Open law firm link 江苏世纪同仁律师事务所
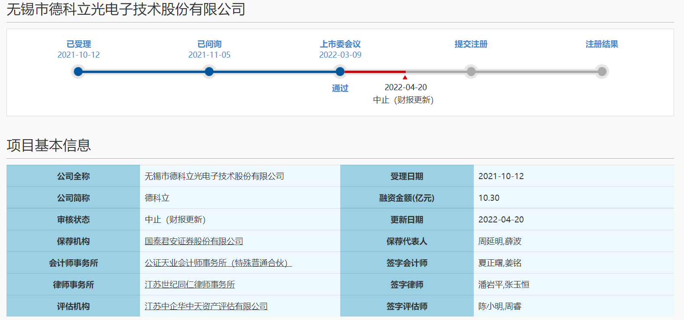Image resolution: width=684 pixels, height=320 pixels. coord(190,284)
